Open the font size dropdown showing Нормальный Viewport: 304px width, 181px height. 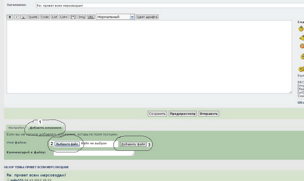coord(115,17)
